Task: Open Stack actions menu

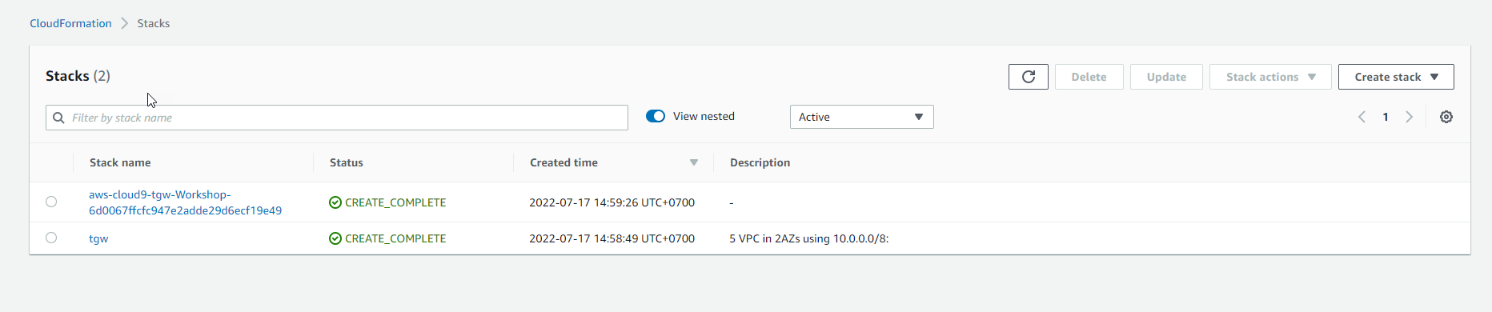Action: click(x=1270, y=77)
